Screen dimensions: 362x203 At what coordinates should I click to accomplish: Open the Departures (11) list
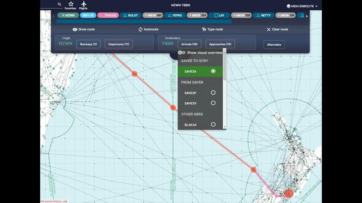[119, 44]
